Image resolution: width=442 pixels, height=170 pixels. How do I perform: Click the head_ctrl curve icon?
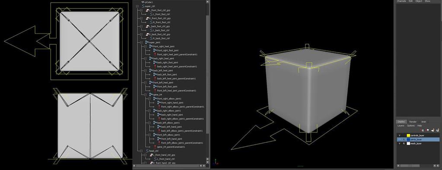click(x=147, y=151)
